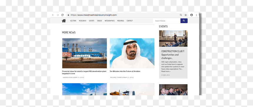Go back with the browser back arrow

coord(53,15)
